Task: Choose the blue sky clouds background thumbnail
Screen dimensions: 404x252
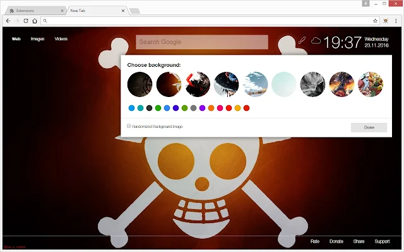Action: coord(255,84)
